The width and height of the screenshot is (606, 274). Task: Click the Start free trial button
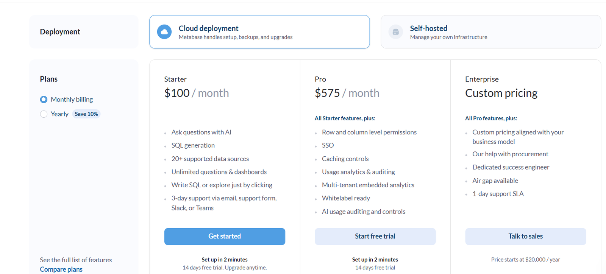tap(375, 237)
